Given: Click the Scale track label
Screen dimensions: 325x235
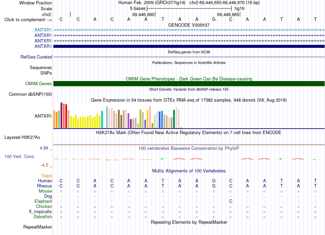Looking at the screenshot, I should 46,9.
